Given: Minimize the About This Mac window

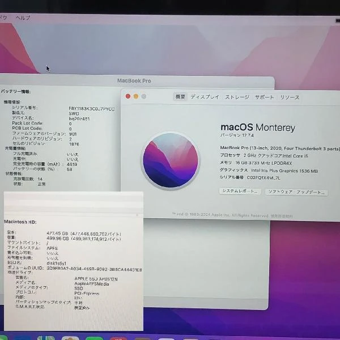Looking at the screenshot, I should click(136, 96).
